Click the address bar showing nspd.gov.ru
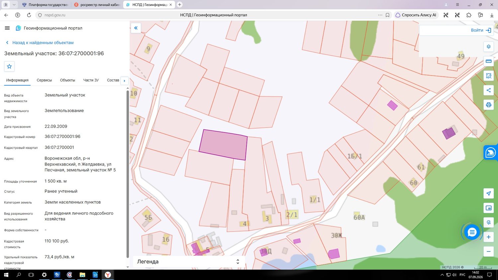This screenshot has width=498, height=280. tap(55, 15)
